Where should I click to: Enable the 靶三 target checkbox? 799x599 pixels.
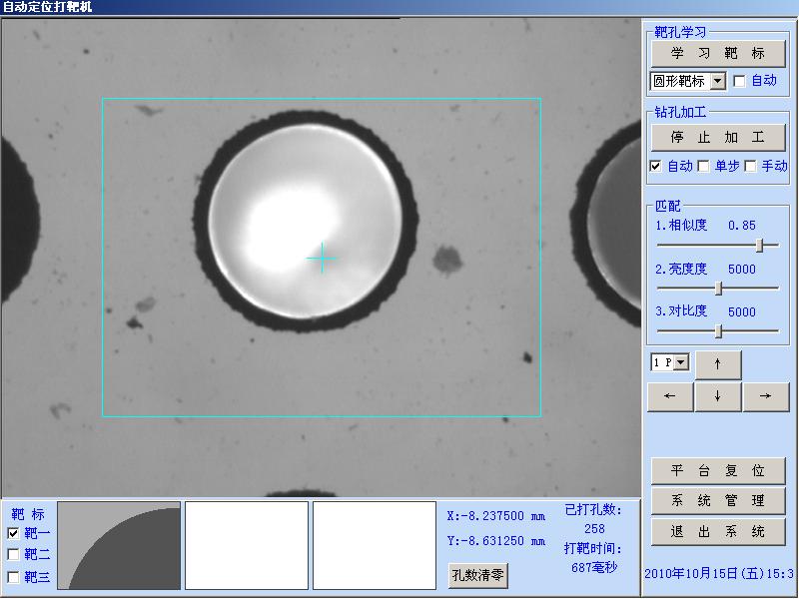(x=13, y=576)
